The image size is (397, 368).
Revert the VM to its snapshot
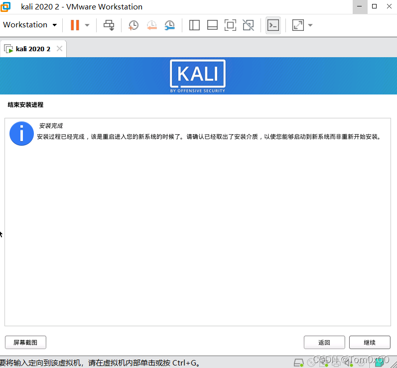pyautogui.click(x=151, y=25)
